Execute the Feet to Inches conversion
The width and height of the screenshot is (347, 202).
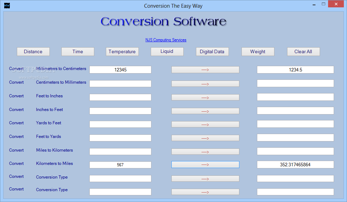coord(205,97)
